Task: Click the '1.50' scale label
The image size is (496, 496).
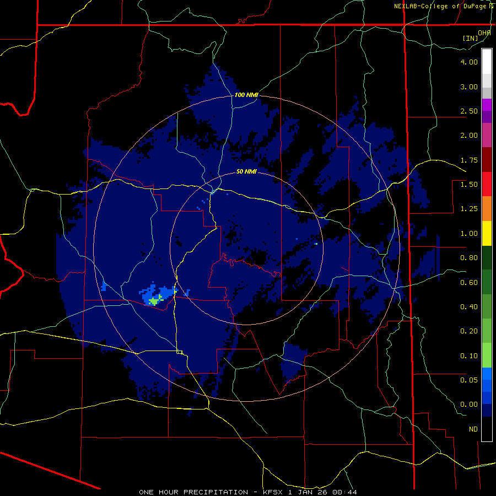Action: (469, 185)
